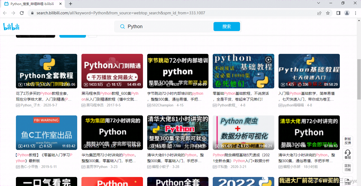
Task: Share this page icon in address bar
Action: [x=319, y=13]
